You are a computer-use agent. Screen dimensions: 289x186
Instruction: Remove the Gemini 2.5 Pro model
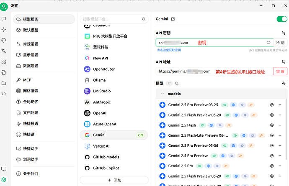[280, 166]
